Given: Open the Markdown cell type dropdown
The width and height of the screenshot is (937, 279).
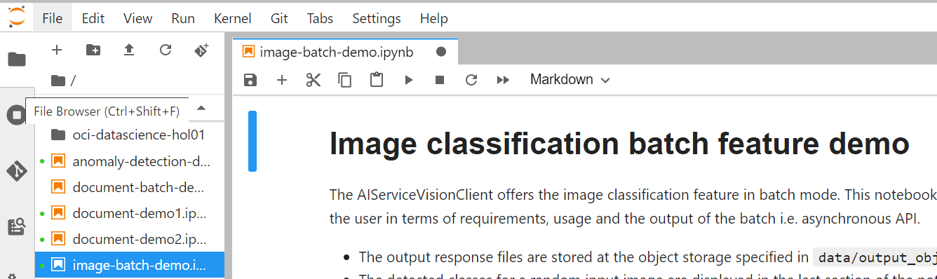Looking at the screenshot, I should [569, 80].
